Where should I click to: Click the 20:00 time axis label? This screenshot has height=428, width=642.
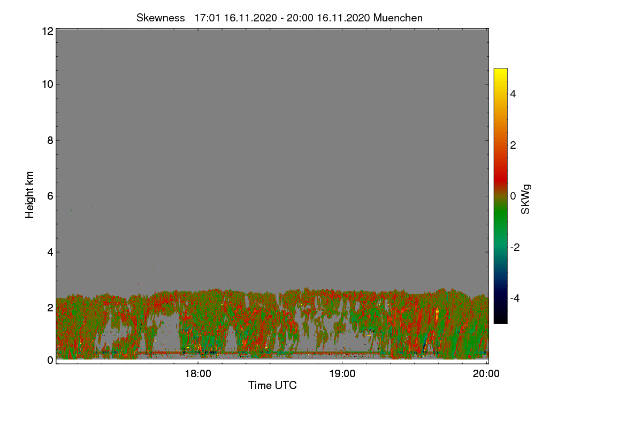(486, 374)
